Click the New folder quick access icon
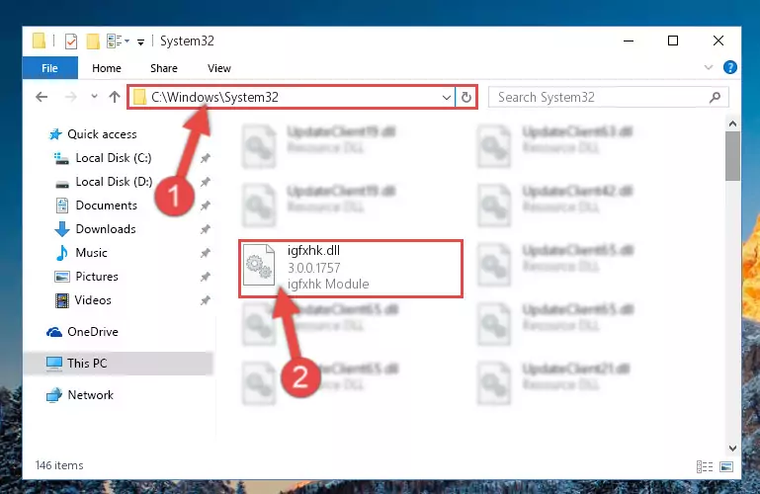760x494 pixels. (x=93, y=41)
